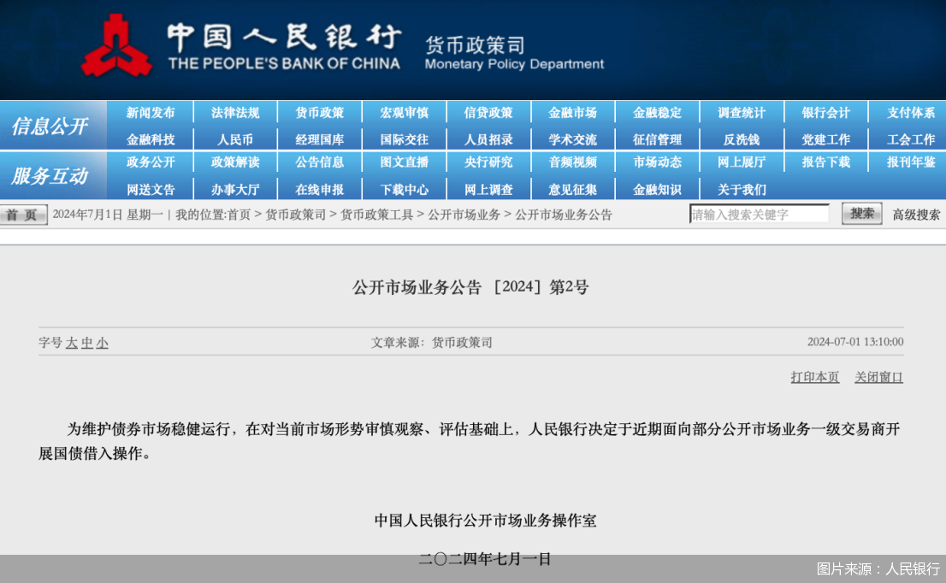Open 政务公开 under 服务互动
The width and height of the screenshot is (946, 583).
point(151,162)
